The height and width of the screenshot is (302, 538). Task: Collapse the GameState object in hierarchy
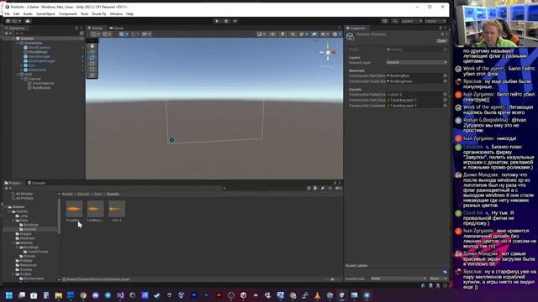coord(18,43)
